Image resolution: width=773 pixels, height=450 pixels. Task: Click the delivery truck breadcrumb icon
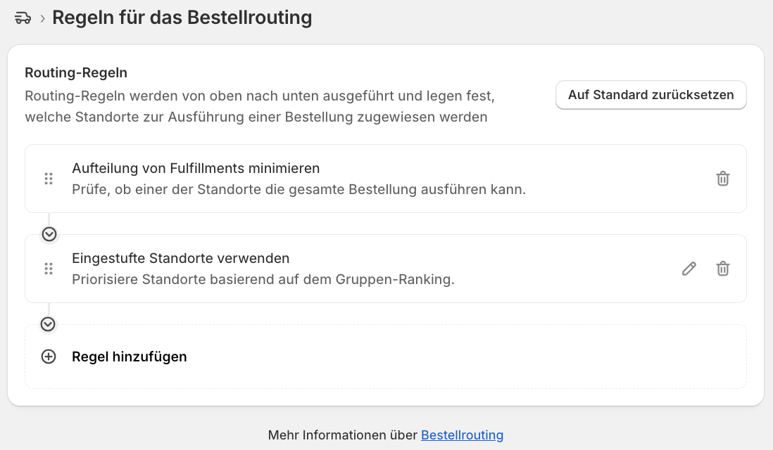coord(23,18)
